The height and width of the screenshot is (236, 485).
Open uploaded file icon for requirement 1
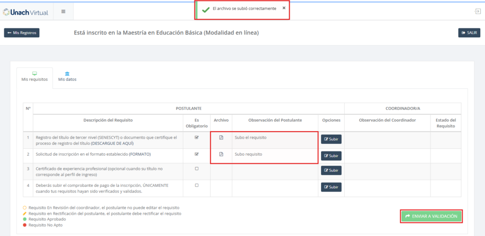(221, 138)
